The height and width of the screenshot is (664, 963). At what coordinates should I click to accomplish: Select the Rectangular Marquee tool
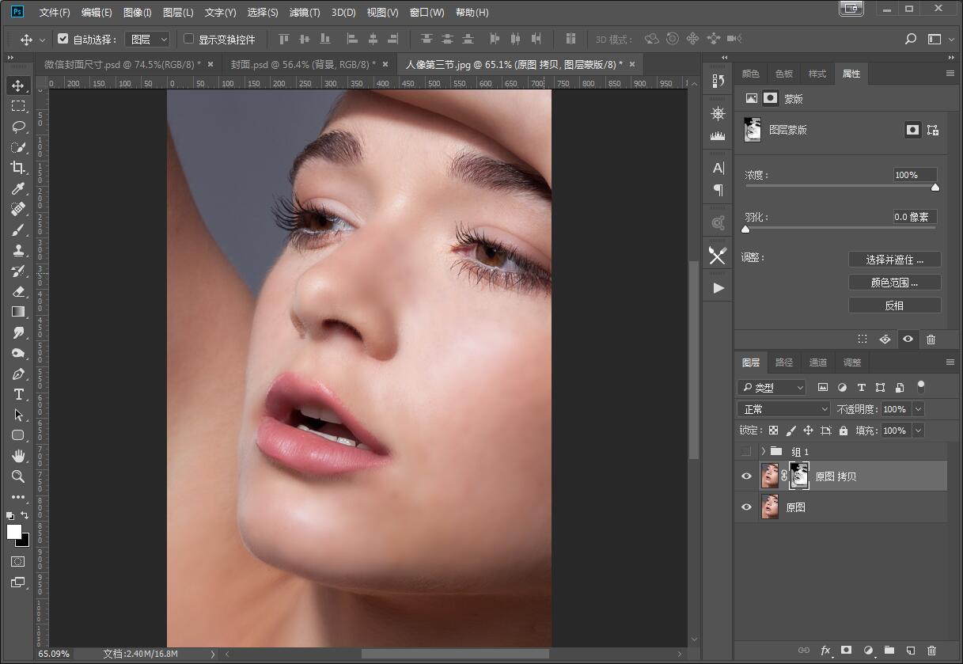18,106
